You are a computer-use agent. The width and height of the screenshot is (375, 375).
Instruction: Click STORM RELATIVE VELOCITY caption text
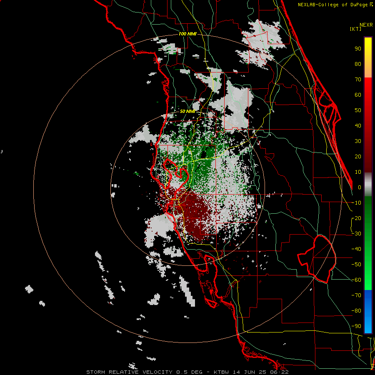tap(130, 372)
